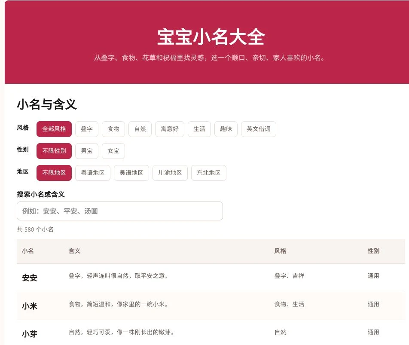
Task: Click the meaning text for 小米
Action: [118, 304]
